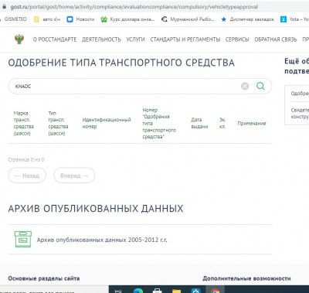Launch Microsoft Edge from the taskbar

point(138,291)
